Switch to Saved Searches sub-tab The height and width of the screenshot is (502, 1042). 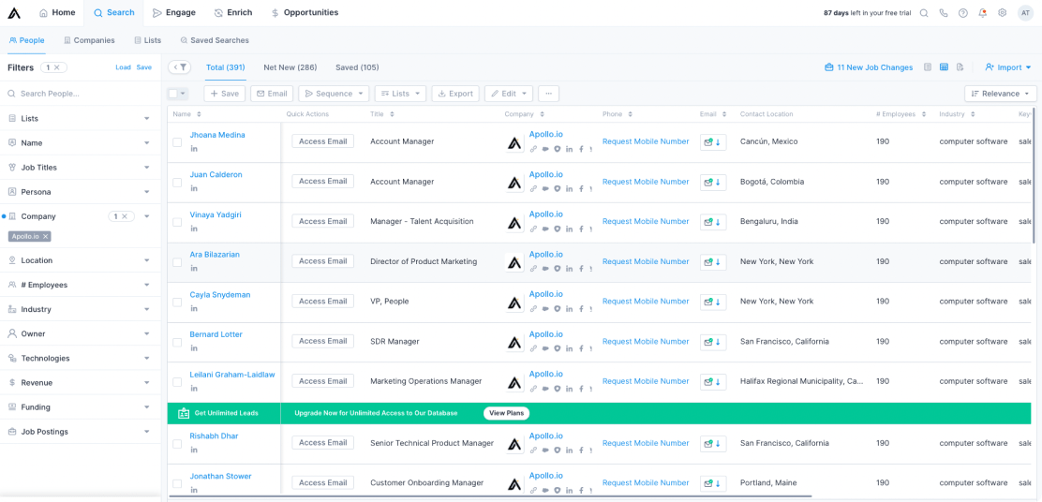coord(214,40)
